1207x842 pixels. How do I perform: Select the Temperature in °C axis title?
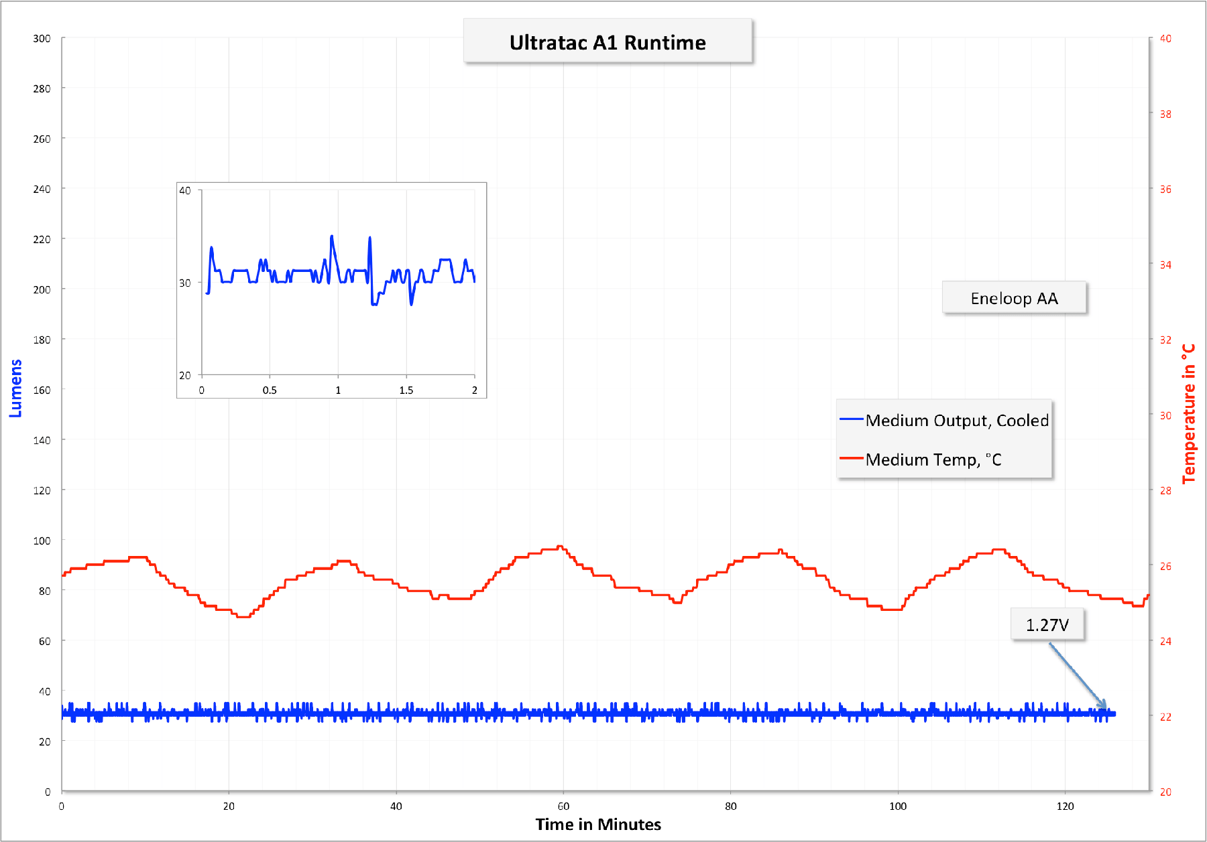click(1189, 413)
